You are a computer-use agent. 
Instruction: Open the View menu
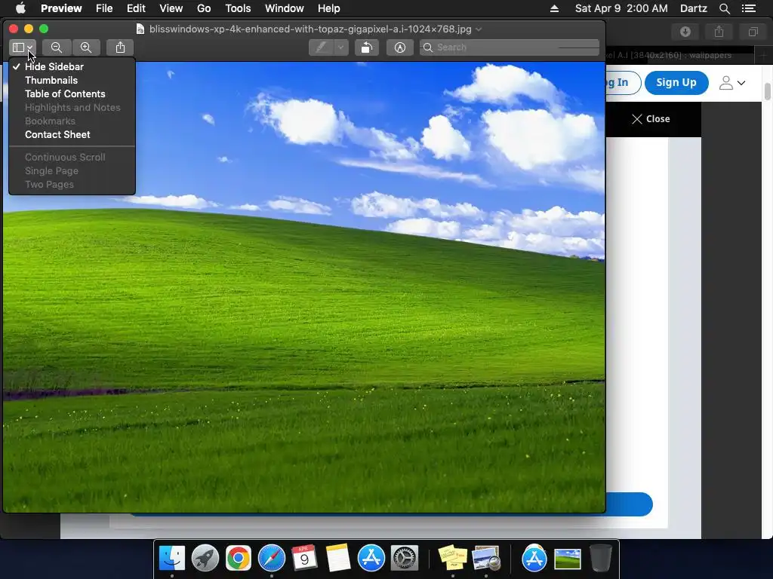[171, 8]
